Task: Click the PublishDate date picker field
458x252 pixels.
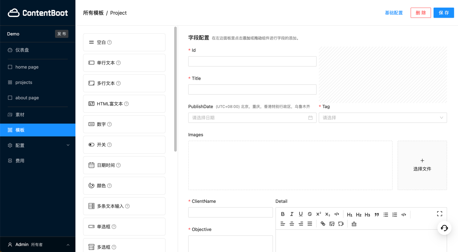Action: pos(252,118)
